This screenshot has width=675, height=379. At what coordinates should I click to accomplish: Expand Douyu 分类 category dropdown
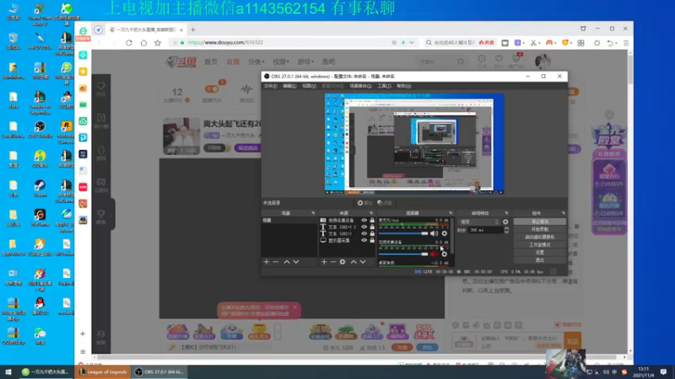tap(256, 61)
